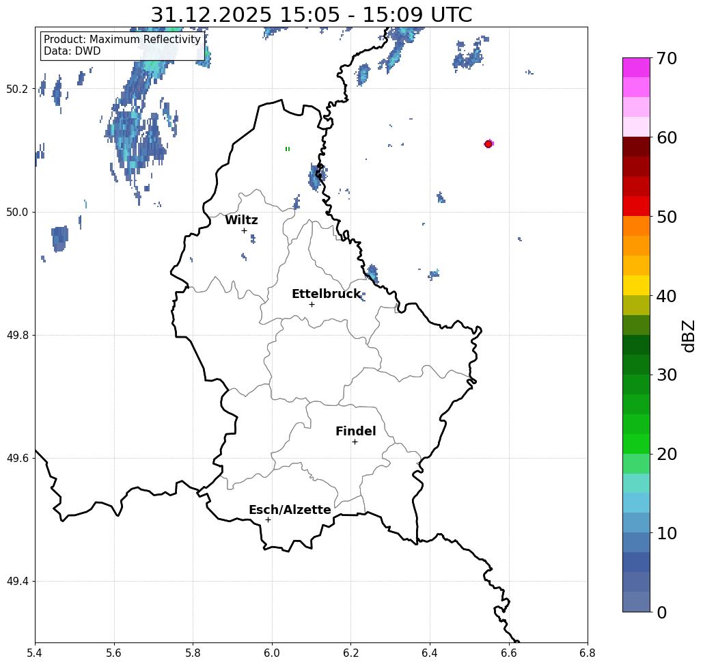Click the plus marker below Esch/Alzette
Viewport: 703px width, 665px height.
point(268,519)
